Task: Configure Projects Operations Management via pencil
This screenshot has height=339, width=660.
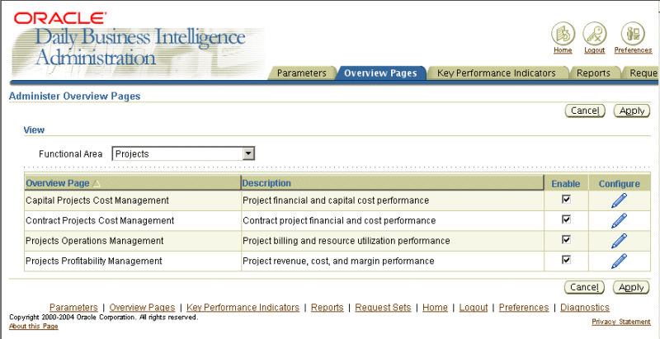Action: point(619,241)
